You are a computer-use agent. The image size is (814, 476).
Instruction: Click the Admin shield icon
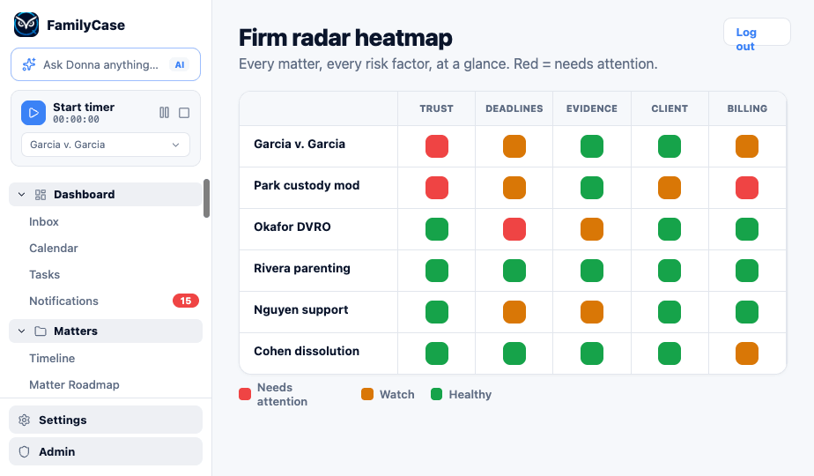coord(25,451)
